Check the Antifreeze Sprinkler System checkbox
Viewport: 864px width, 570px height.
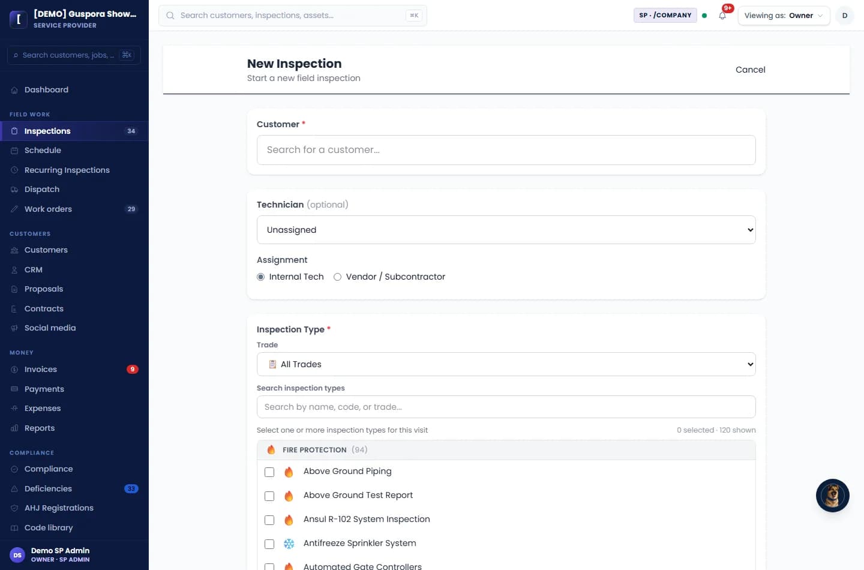click(269, 544)
